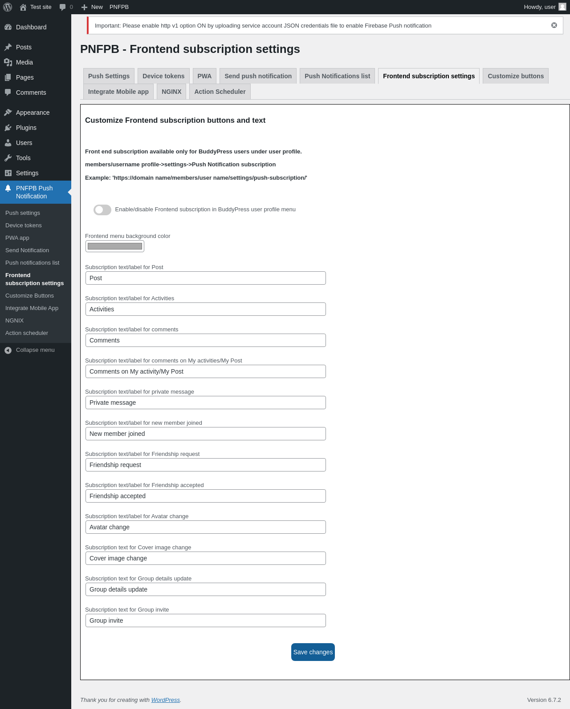Open the NGINX tab
The height and width of the screenshot is (709, 570).
pos(171,92)
